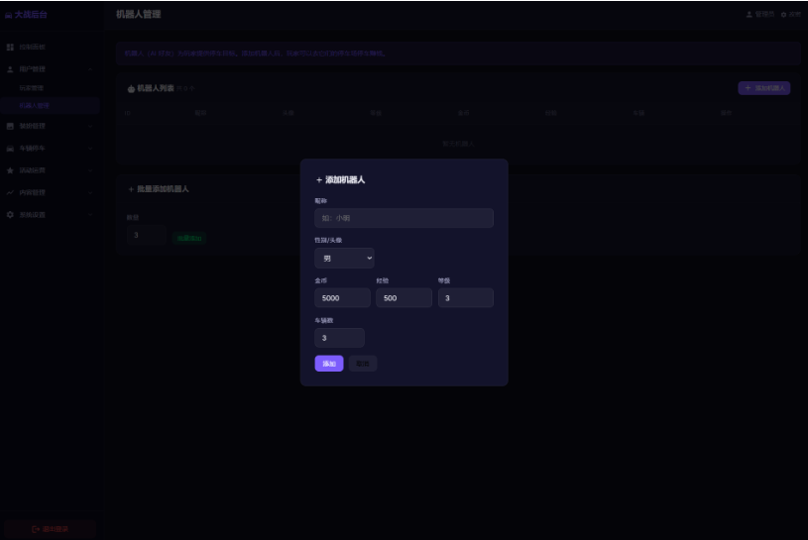Screen dimensions: 808x540
Task: Expand the 系统设置 menu chevron
Action: tap(90, 215)
